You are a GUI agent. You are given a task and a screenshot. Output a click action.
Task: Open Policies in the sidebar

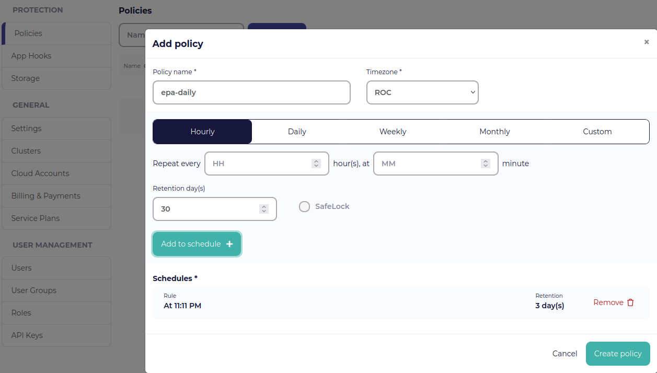pos(56,33)
